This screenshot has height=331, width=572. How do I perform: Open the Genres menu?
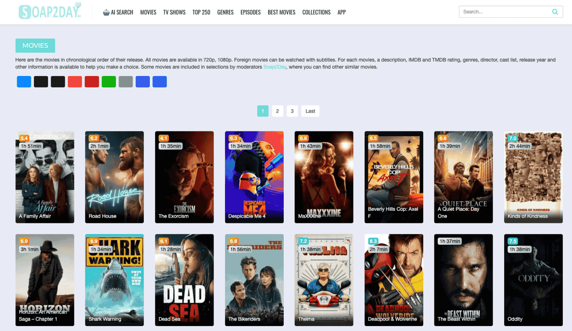point(225,12)
